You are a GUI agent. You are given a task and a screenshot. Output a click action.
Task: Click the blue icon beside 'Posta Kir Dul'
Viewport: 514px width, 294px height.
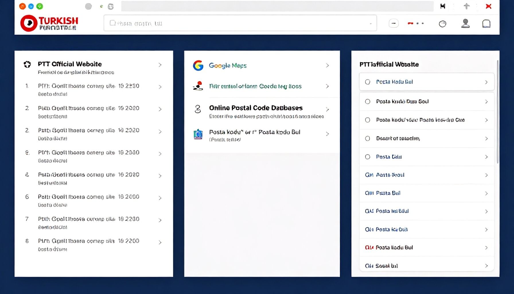369,229
